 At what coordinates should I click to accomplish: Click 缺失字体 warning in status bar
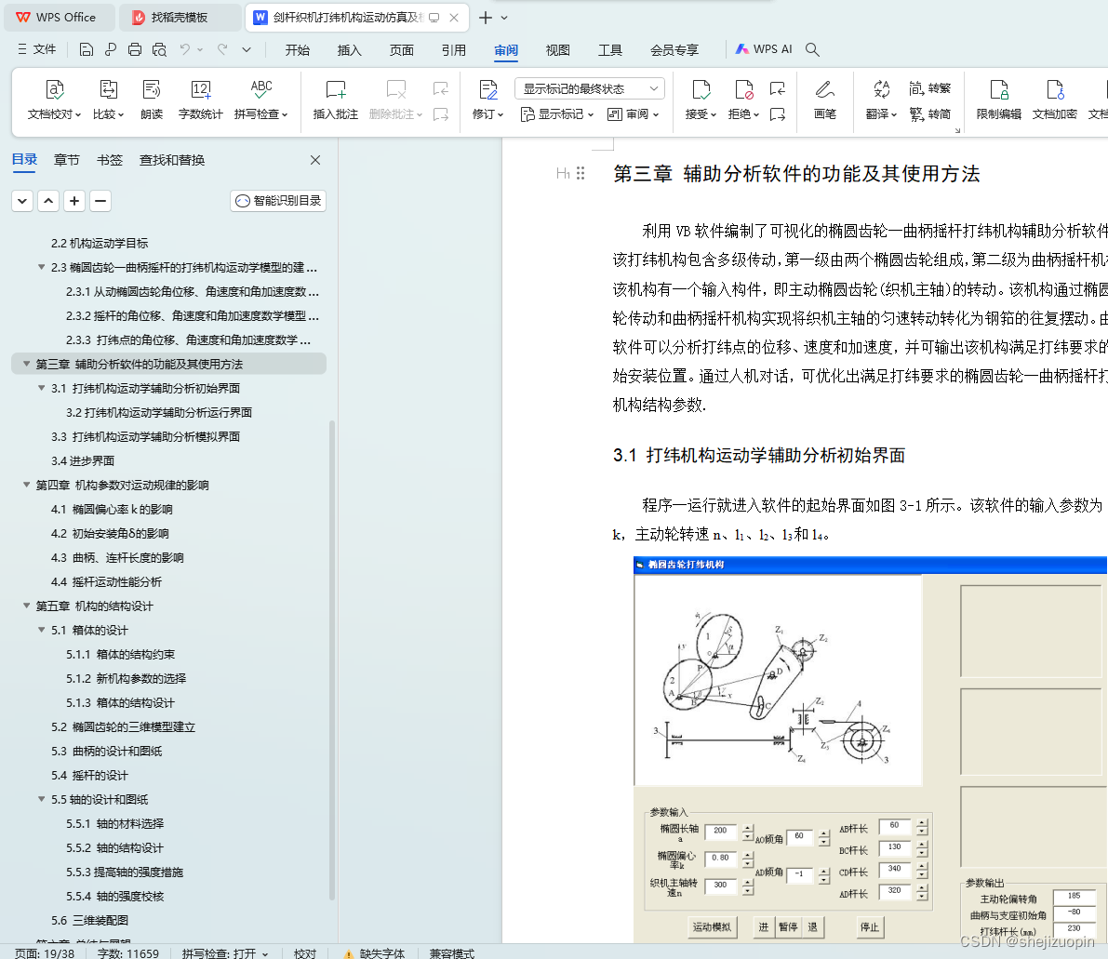[x=375, y=953]
